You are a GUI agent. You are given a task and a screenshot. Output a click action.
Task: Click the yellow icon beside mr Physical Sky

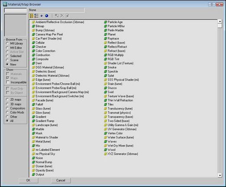pyautogui.click(x=33, y=154)
